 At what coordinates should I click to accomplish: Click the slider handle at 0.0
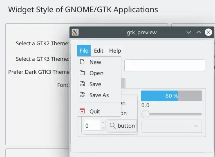coord(146,114)
